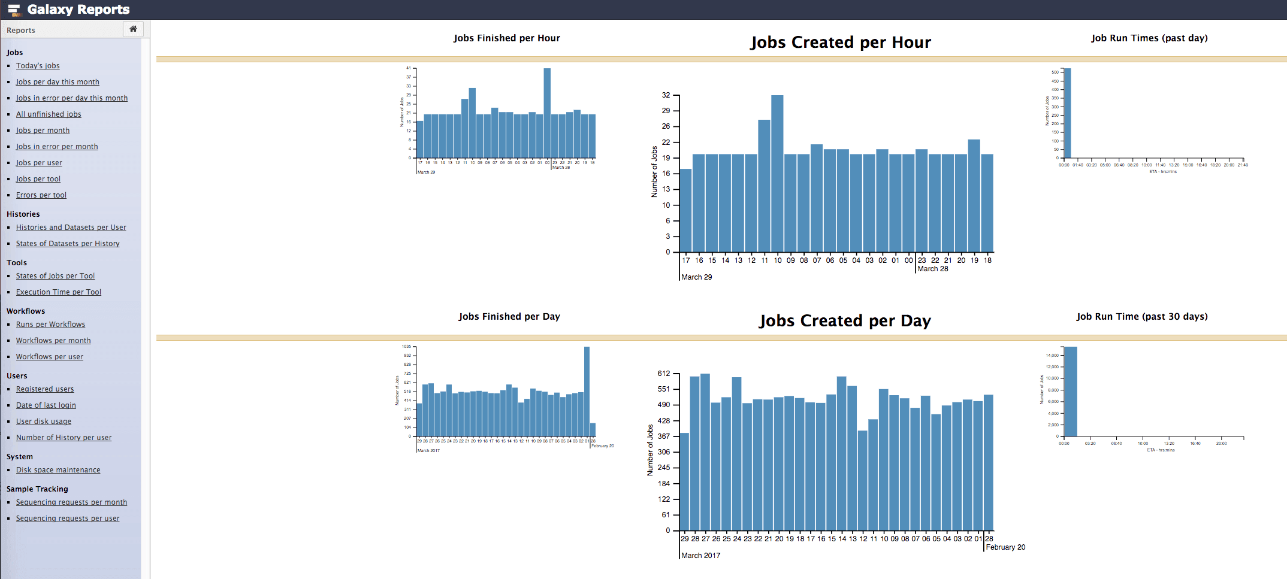Check Execution Time per Tool
The height and width of the screenshot is (579, 1287).
58,292
